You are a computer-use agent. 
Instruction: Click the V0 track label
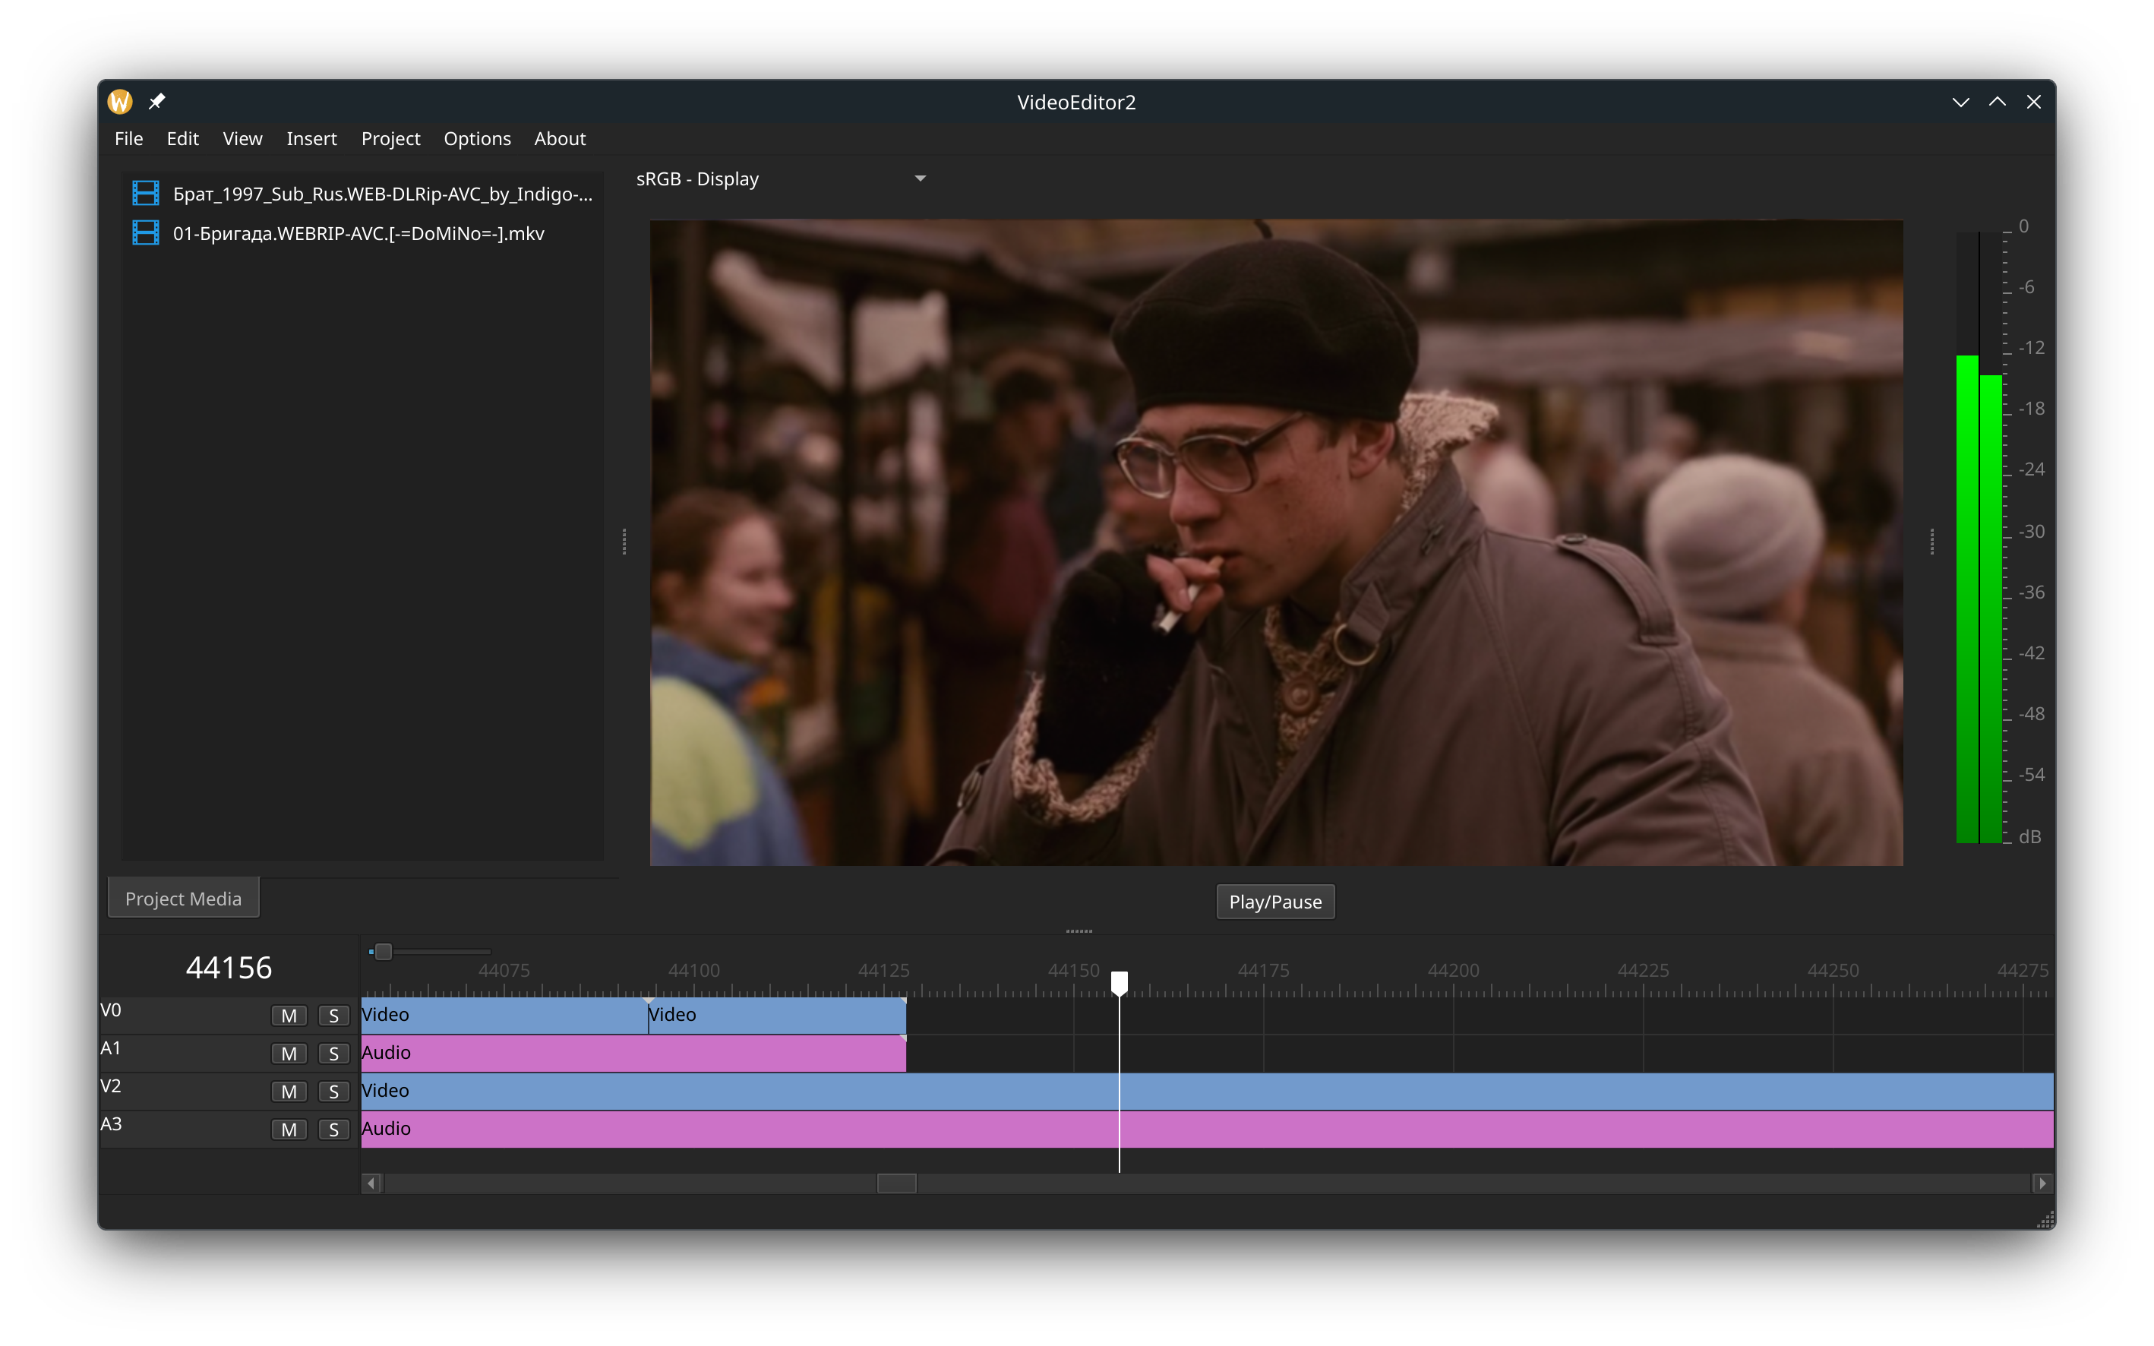[110, 1010]
